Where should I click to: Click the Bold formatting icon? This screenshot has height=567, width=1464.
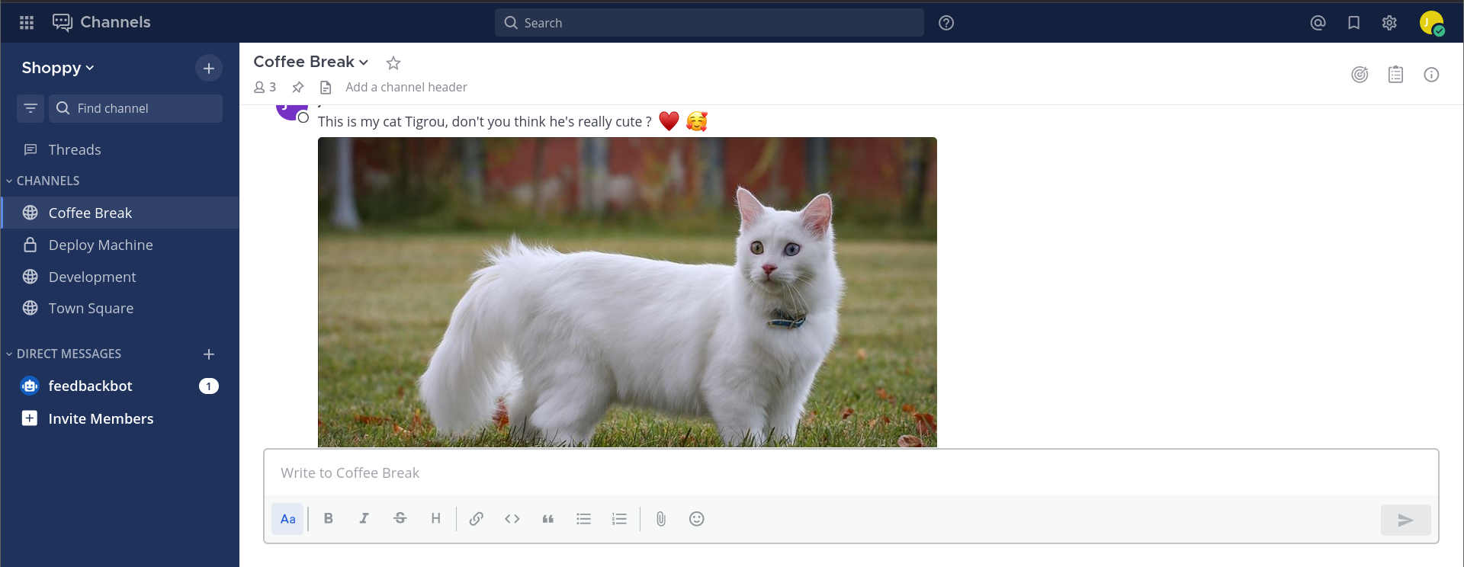[329, 519]
